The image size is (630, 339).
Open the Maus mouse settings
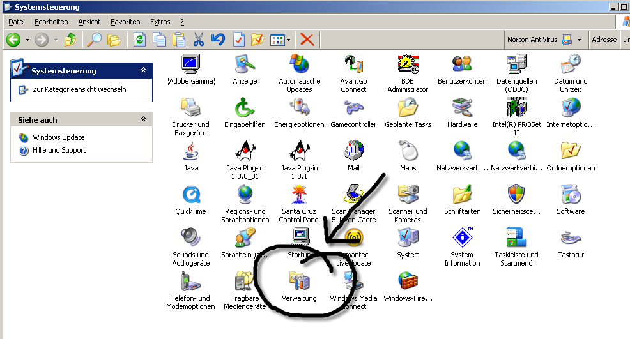tap(408, 151)
